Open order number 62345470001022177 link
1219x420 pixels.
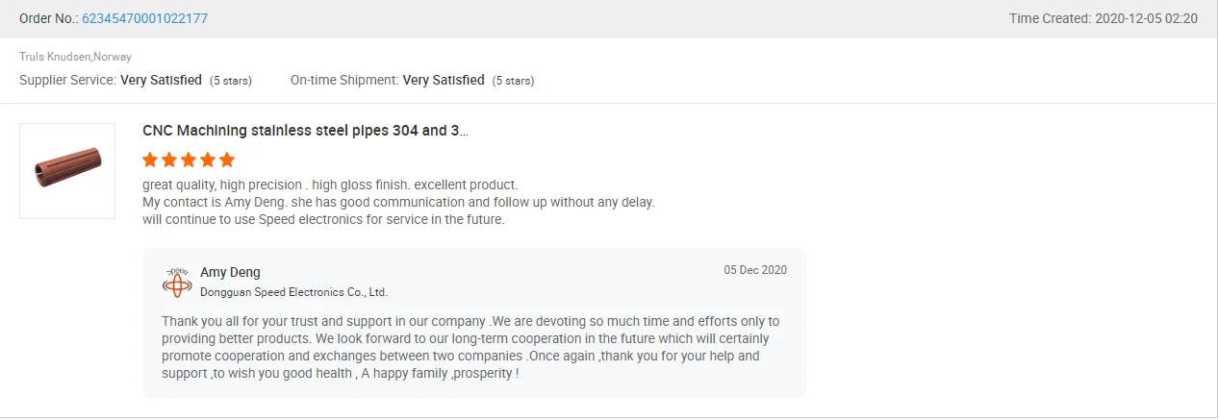pyautogui.click(x=144, y=18)
